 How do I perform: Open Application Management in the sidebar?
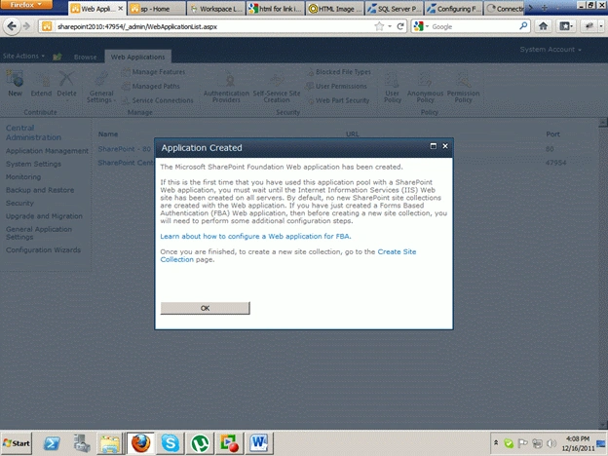point(47,151)
